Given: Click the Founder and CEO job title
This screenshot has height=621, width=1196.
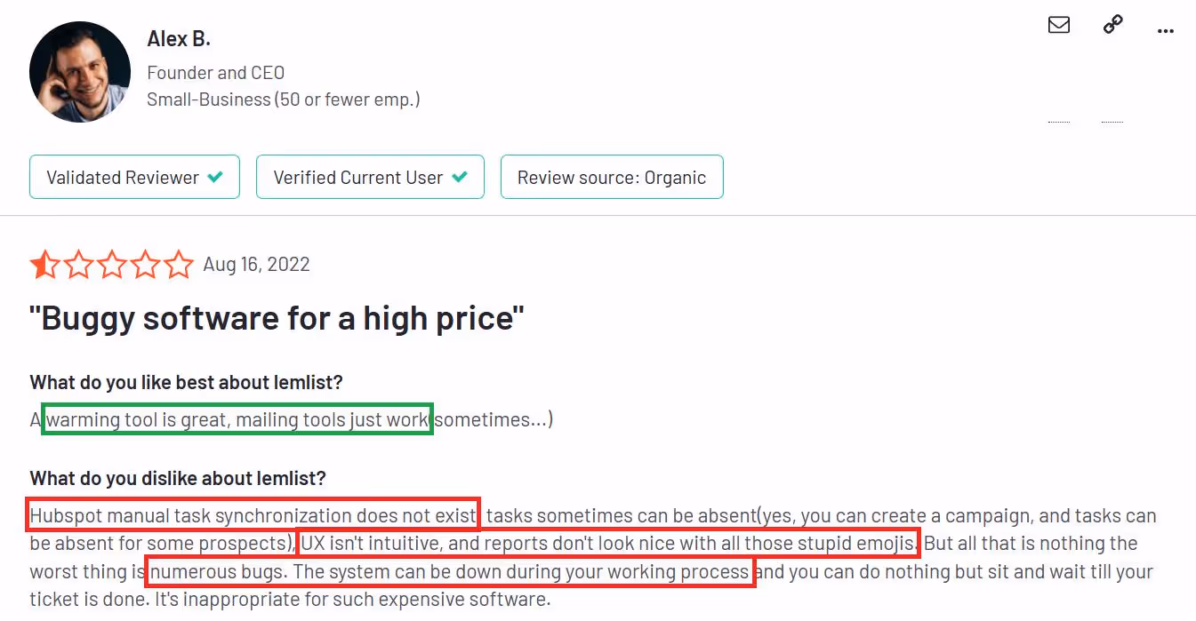Looking at the screenshot, I should click(x=215, y=72).
